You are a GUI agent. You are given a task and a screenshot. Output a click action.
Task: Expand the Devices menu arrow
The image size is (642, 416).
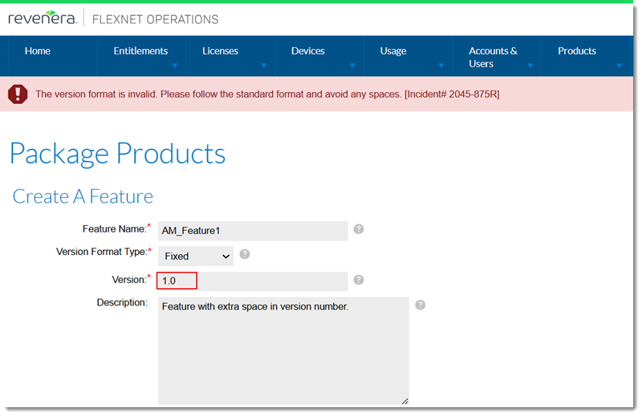[x=352, y=67]
